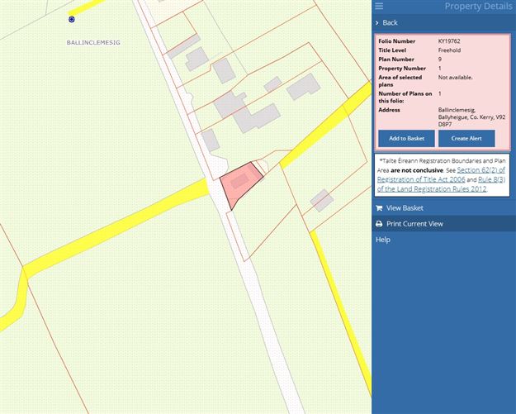Click the folio number KY19762
516x414 pixels.
pyautogui.click(x=450, y=40)
